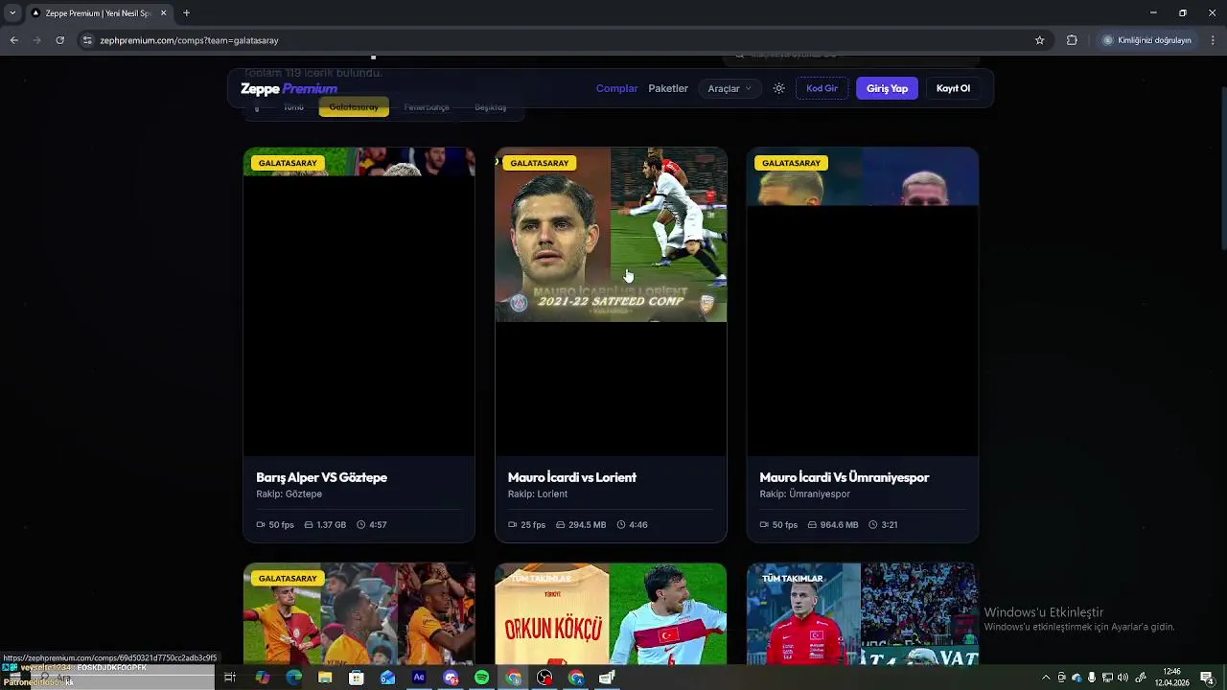This screenshot has height=690, width=1227.
Task: Click the Zeppe Premium logo
Action: click(289, 88)
